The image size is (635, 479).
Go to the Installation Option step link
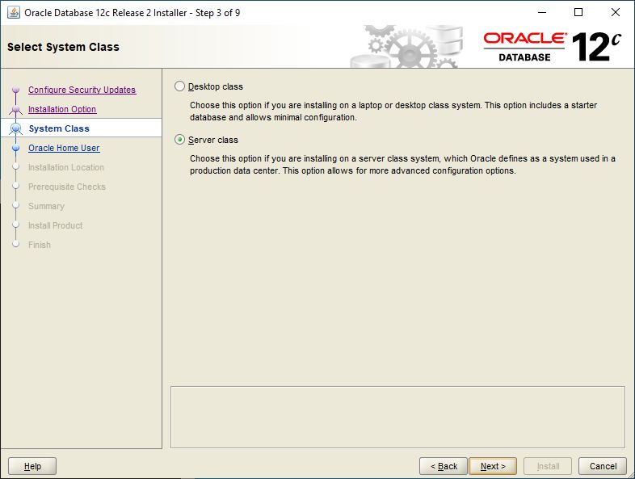pyautogui.click(x=62, y=109)
